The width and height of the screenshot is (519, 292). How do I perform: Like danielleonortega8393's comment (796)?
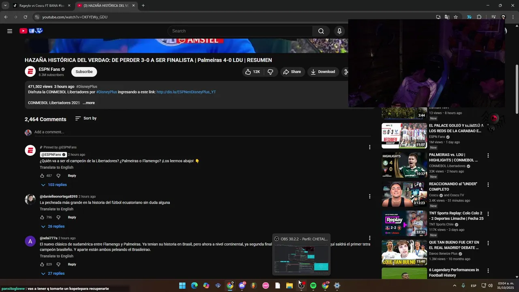(42, 218)
